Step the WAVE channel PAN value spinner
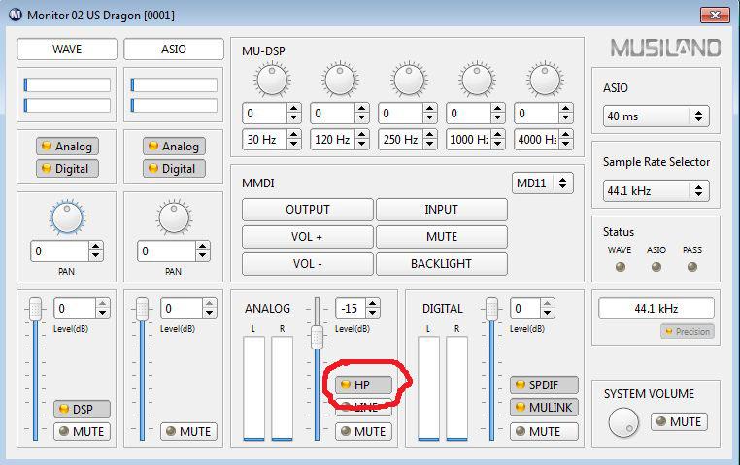 coord(96,251)
